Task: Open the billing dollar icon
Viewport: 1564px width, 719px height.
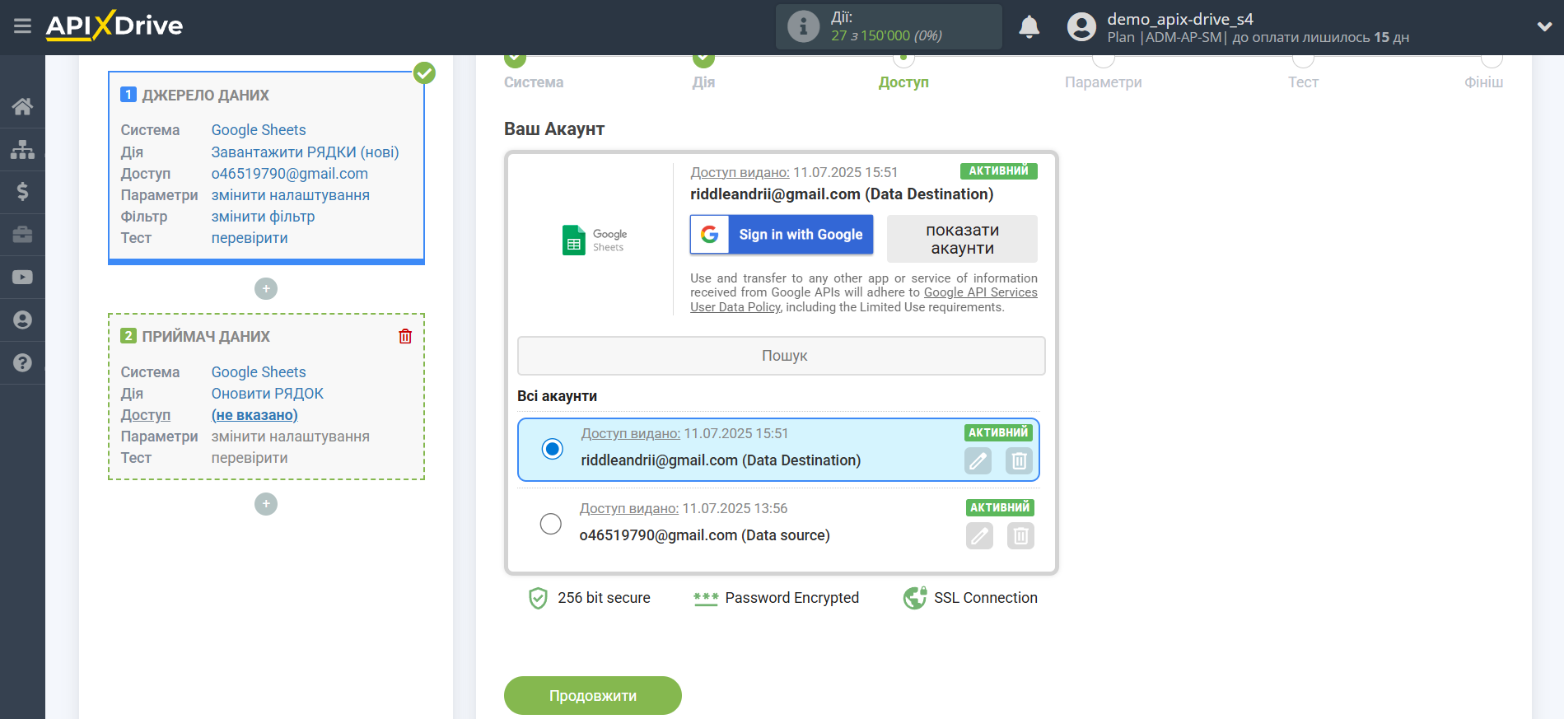Action: point(22,192)
